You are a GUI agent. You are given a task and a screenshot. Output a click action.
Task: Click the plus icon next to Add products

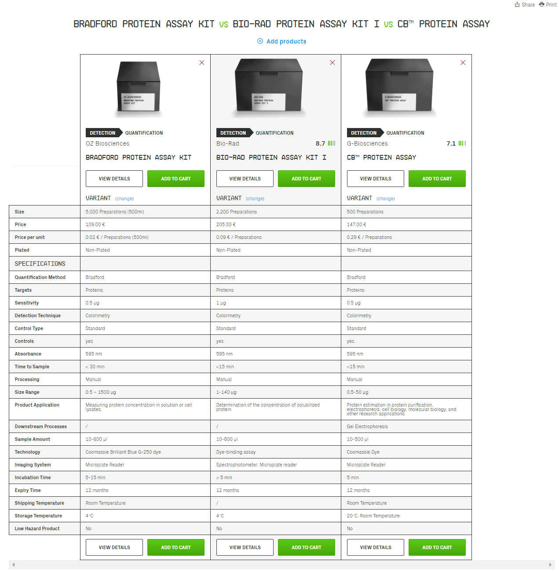coord(260,41)
